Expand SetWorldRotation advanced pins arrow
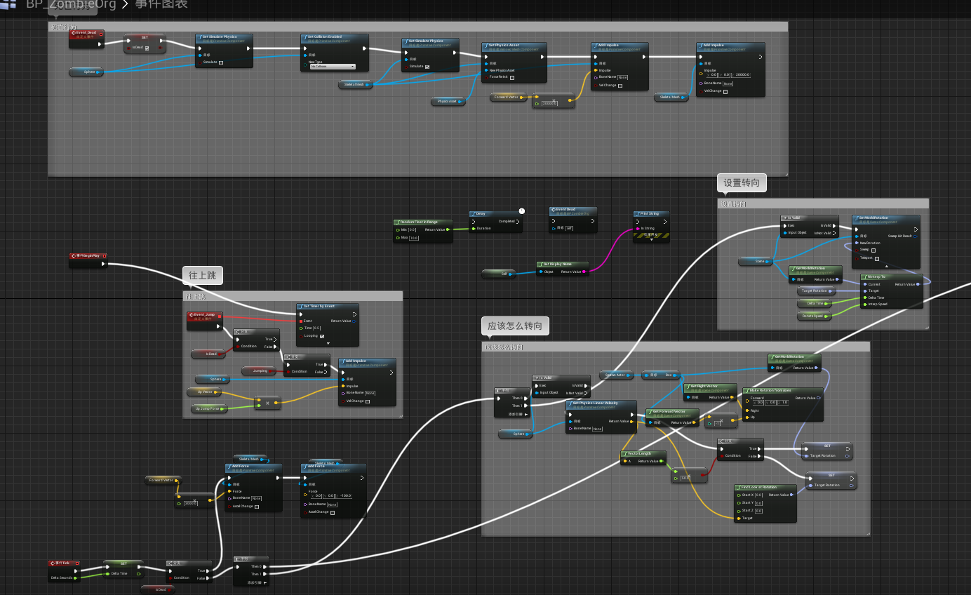 click(x=886, y=266)
